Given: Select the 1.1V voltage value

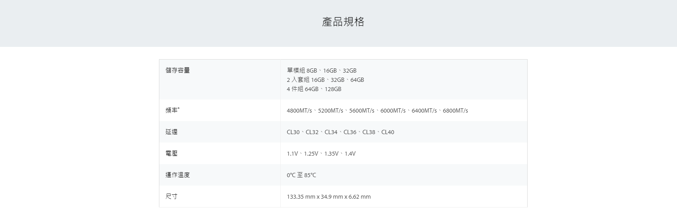Looking at the screenshot, I should [292, 154].
